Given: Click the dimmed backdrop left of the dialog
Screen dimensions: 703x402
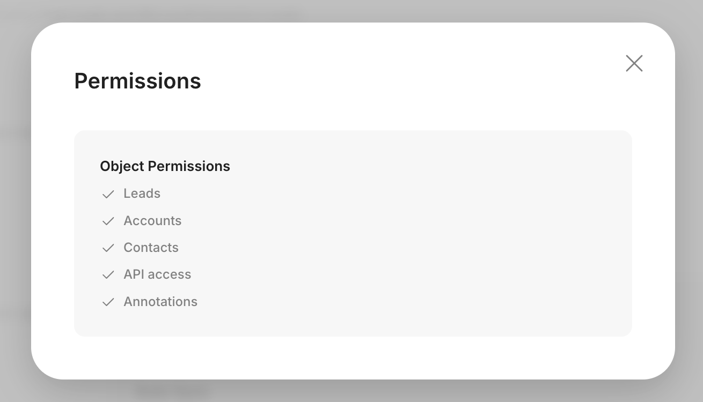Looking at the screenshot, I should (x=15, y=214).
